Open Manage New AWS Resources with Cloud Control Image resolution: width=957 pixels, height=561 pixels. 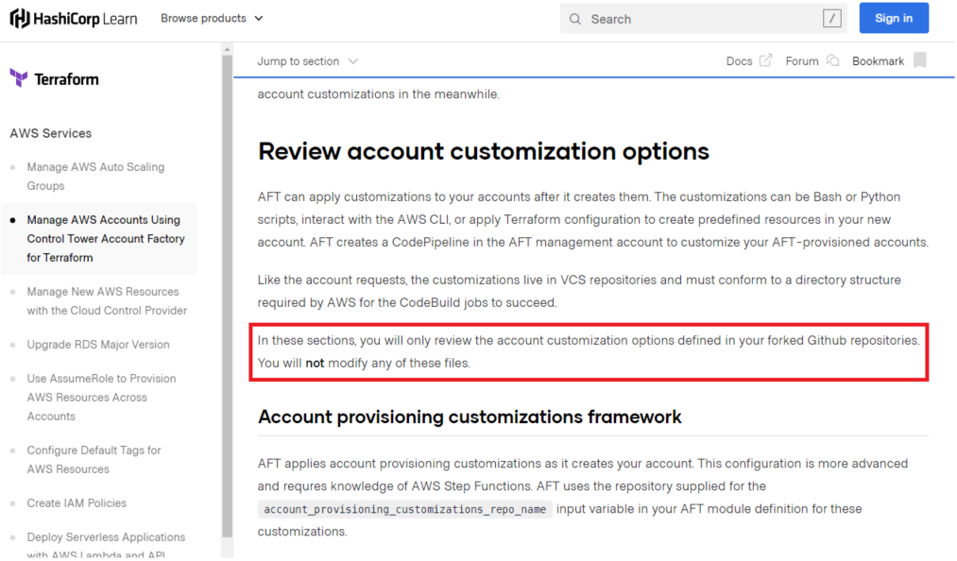pyautogui.click(x=107, y=301)
